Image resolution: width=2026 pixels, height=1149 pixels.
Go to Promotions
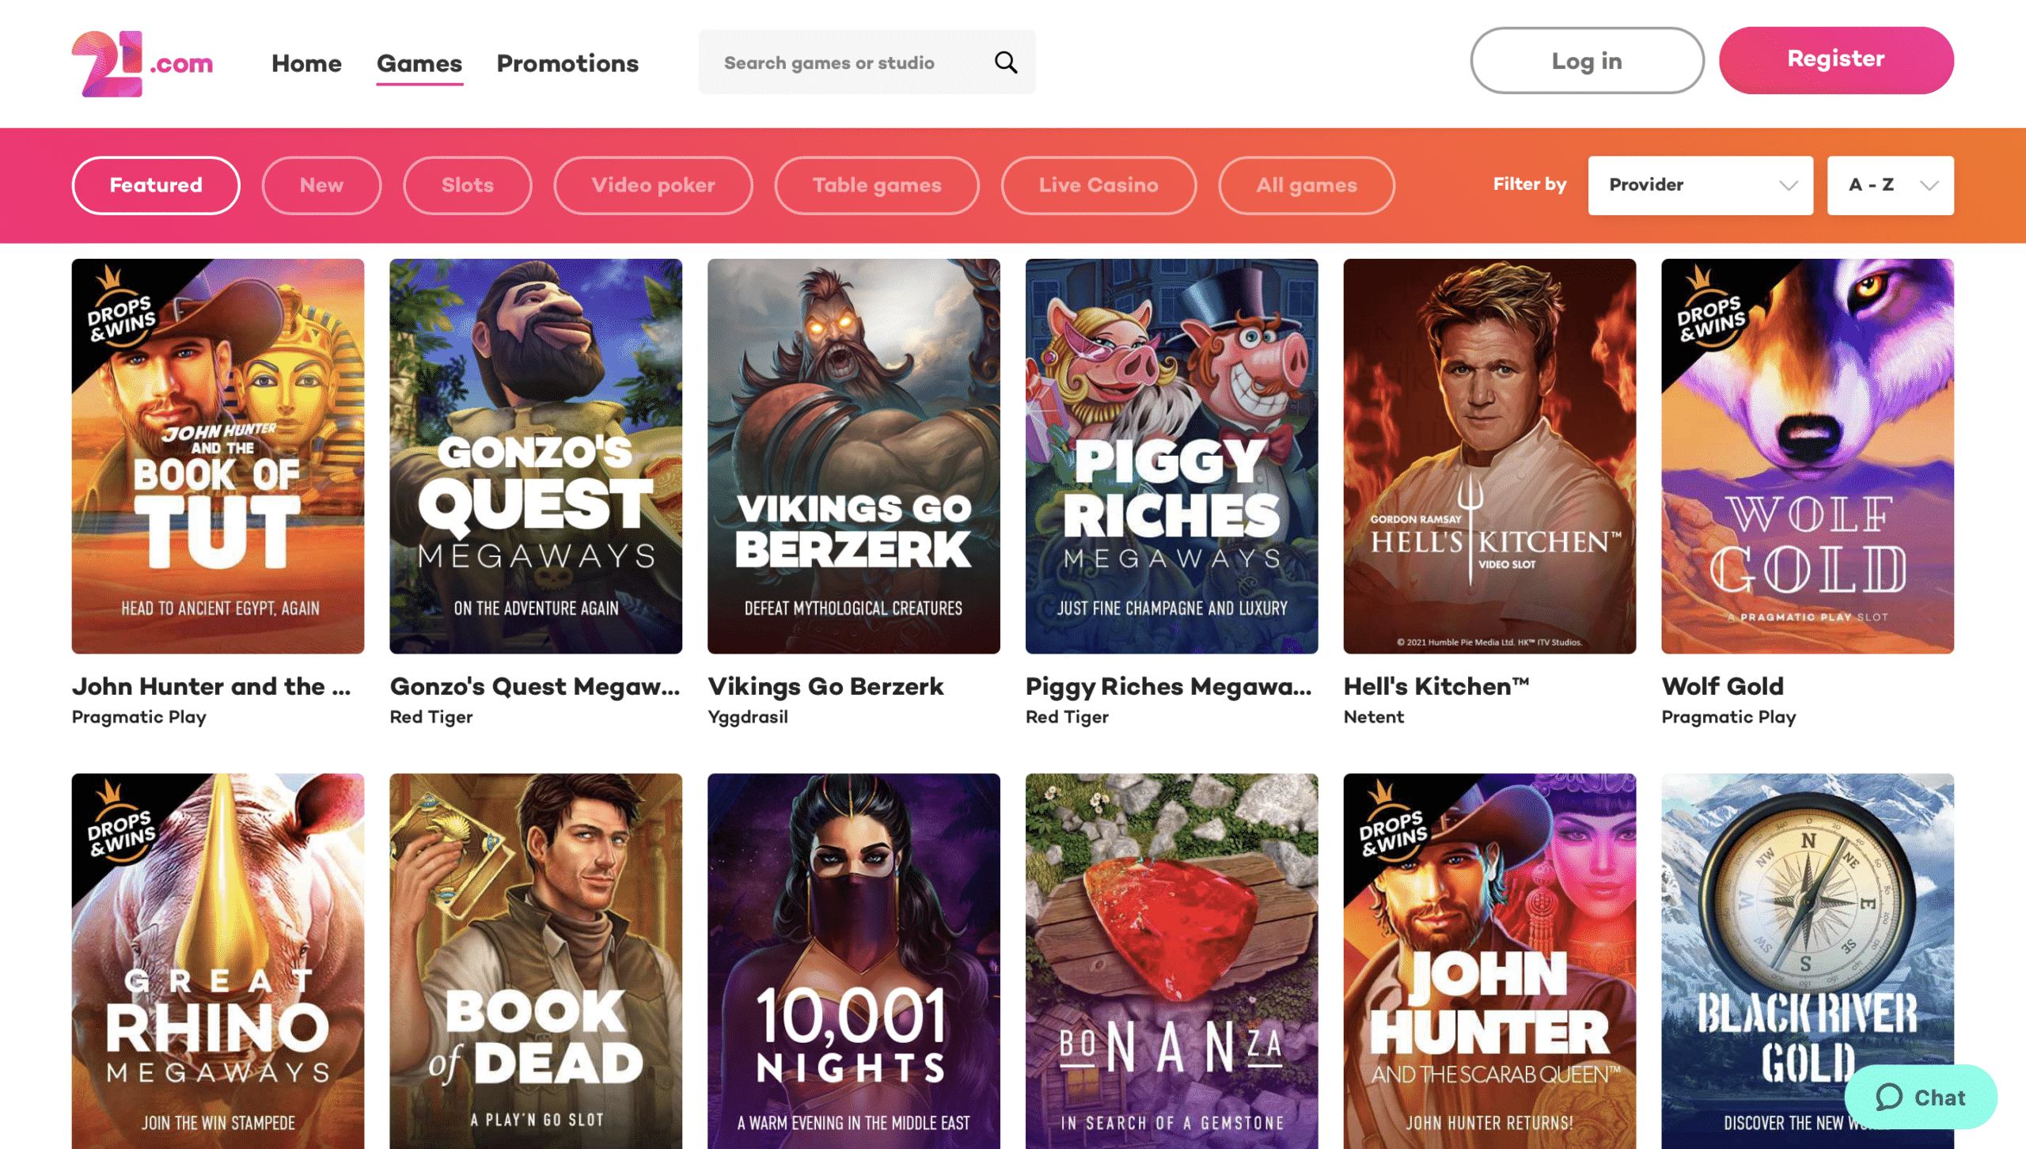[567, 63]
